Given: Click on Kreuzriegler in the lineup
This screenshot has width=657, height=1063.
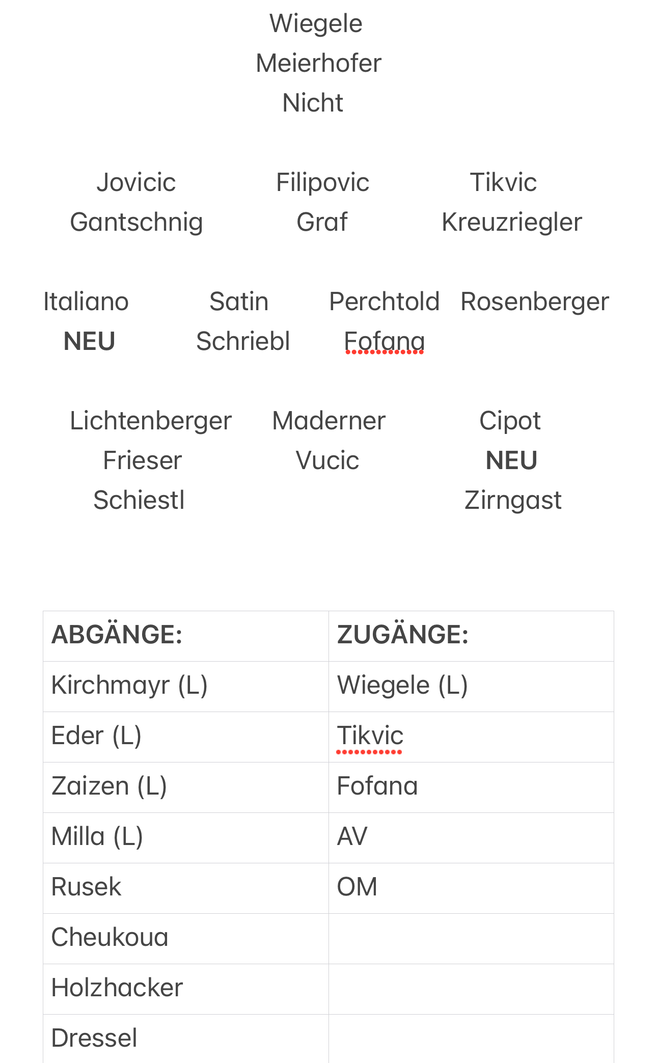Looking at the screenshot, I should pos(512,223).
